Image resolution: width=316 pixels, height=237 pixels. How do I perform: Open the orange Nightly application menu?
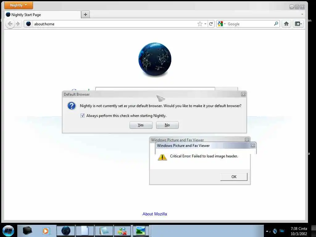tap(19, 5)
